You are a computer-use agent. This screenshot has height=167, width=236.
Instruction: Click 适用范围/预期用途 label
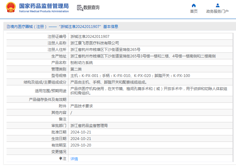click(51, 91)
